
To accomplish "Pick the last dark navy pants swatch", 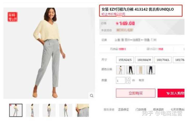I will pyautogui.click(x=151, y=70).
